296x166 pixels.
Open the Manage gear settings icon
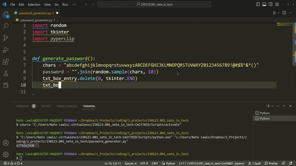pyautogui.click(x=6, y=154)
